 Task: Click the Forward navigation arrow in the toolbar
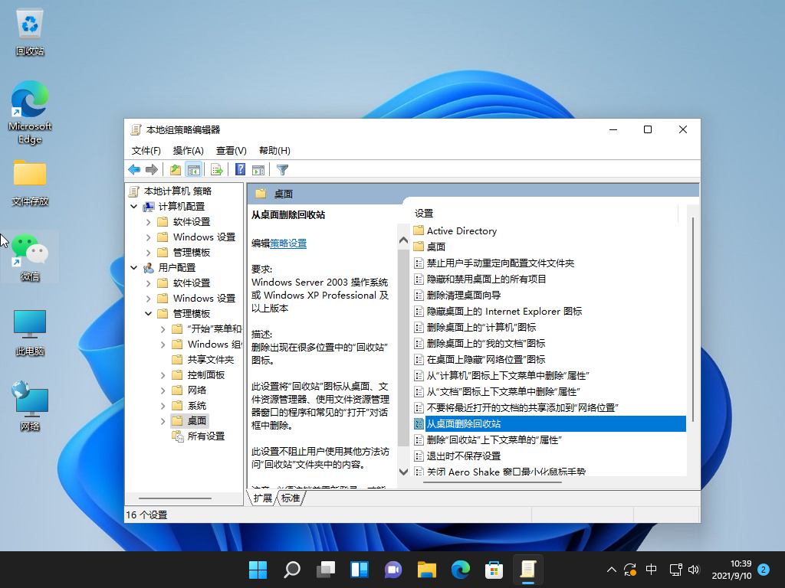[152, 170]
